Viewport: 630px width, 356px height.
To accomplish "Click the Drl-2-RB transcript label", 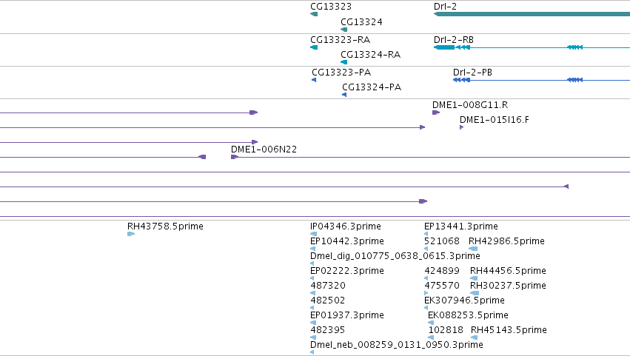I will [x=454, y=40].
